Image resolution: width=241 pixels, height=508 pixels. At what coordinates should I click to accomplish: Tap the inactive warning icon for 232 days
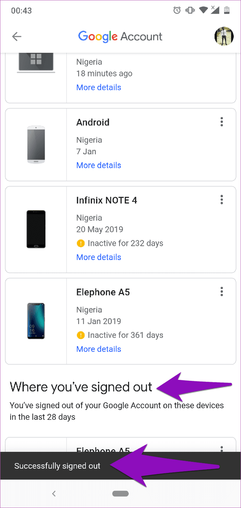(x=81, y=243)
